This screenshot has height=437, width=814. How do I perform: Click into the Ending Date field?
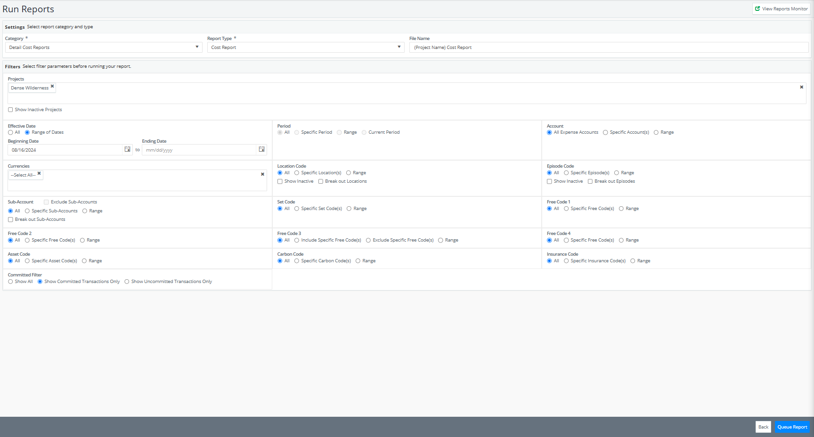coord(199,150)
